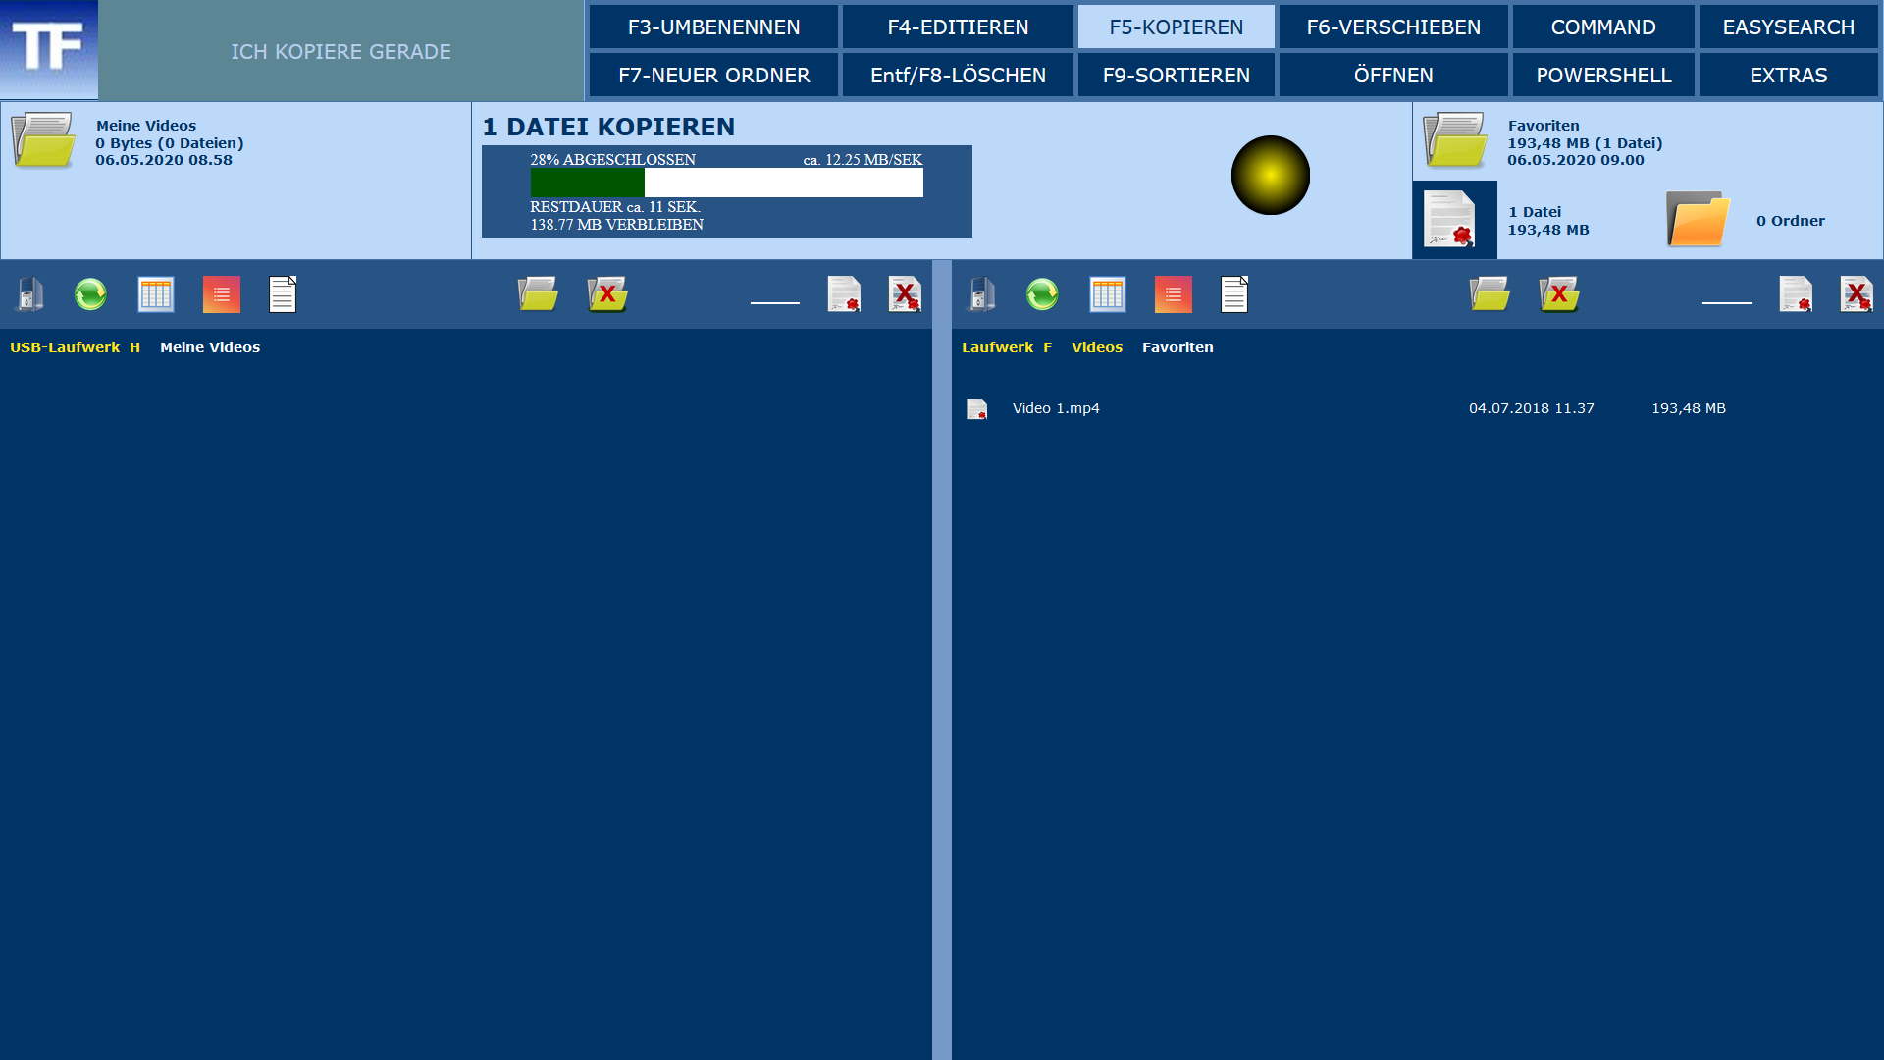Click select all files icon in left pane
The image size is (1884, 1060).
tap(844, 294)
